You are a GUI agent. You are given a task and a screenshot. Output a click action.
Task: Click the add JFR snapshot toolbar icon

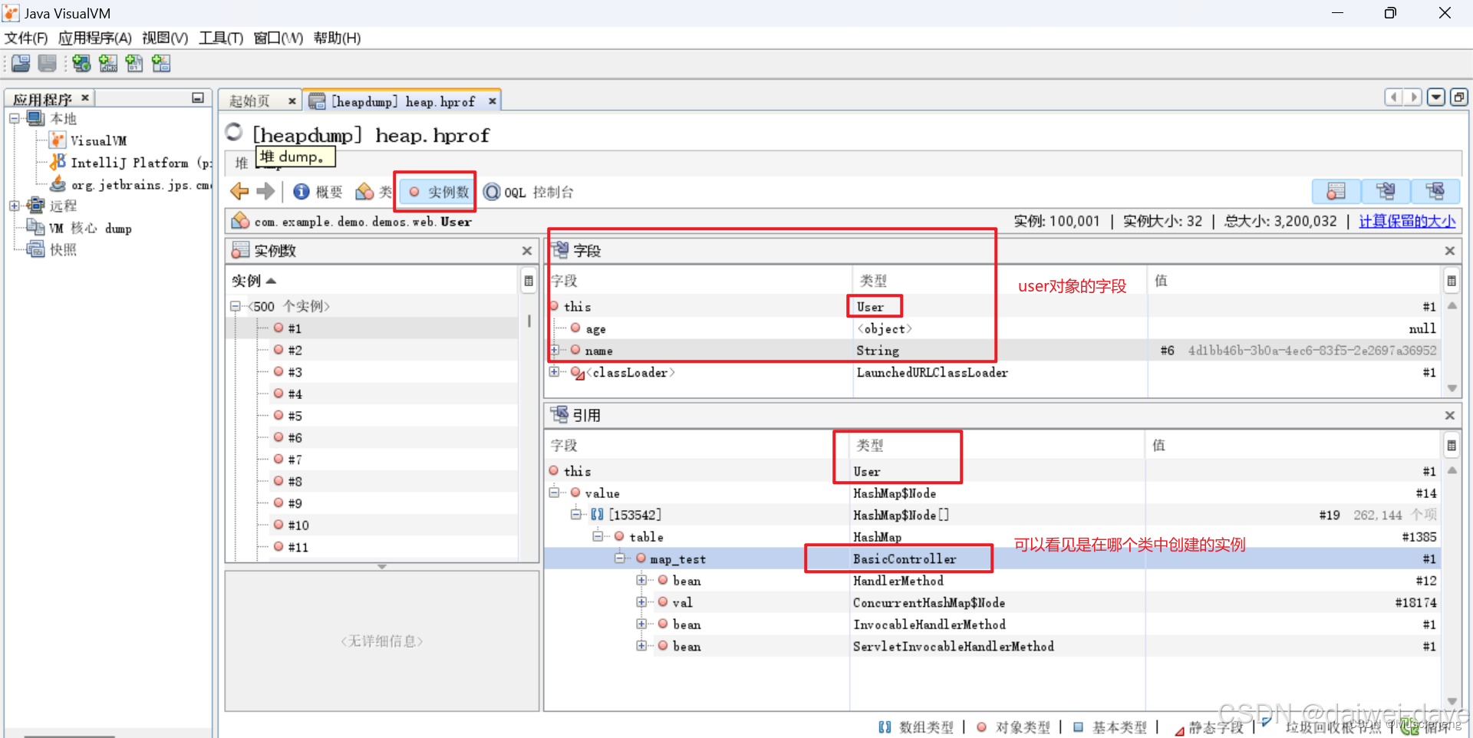[161, 64]
